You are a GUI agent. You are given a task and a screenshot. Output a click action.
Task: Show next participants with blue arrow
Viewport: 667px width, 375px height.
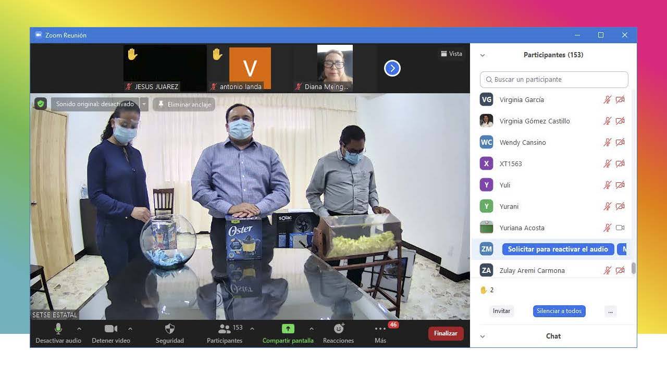[392, 68]
